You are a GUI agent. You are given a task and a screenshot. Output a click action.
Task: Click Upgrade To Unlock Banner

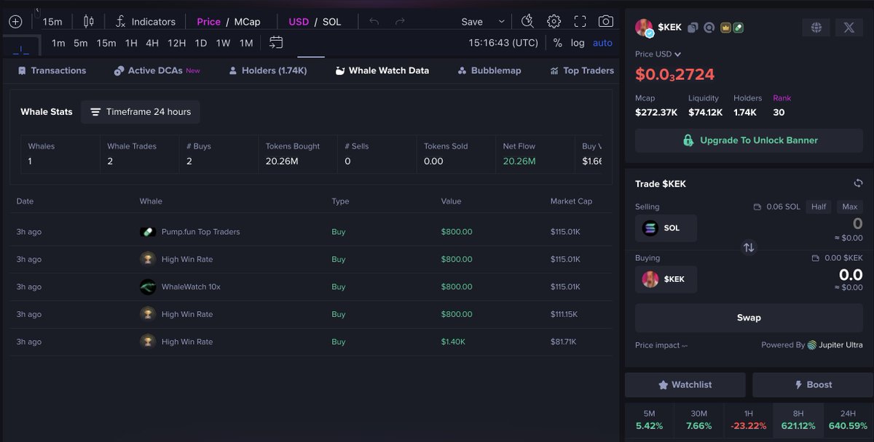pos(749,140)
